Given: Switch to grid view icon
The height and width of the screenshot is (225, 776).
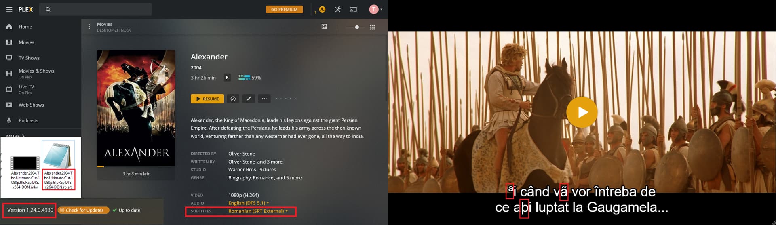Looking at the screenshot, I should (x=372, y=27).
